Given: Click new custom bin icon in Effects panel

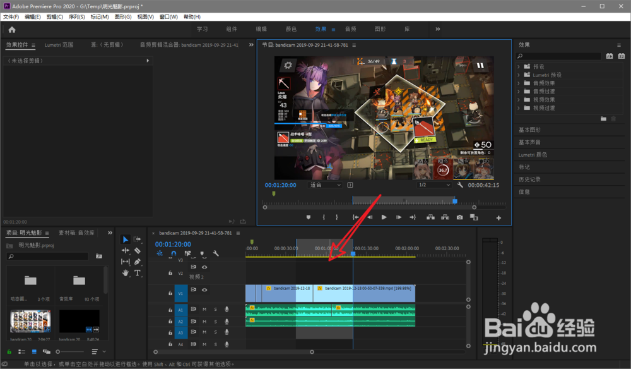Looking at the screenshot, I should coord(603,119).
